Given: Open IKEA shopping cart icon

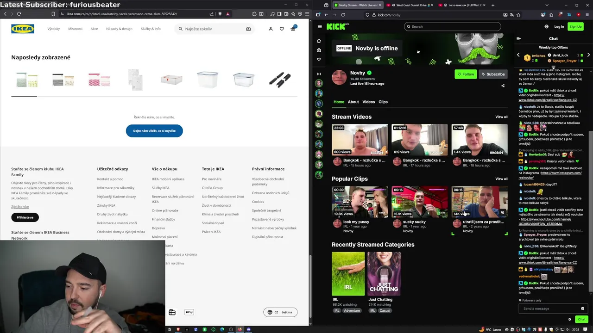Looking at the screenshot, I should tap(293, 29).
